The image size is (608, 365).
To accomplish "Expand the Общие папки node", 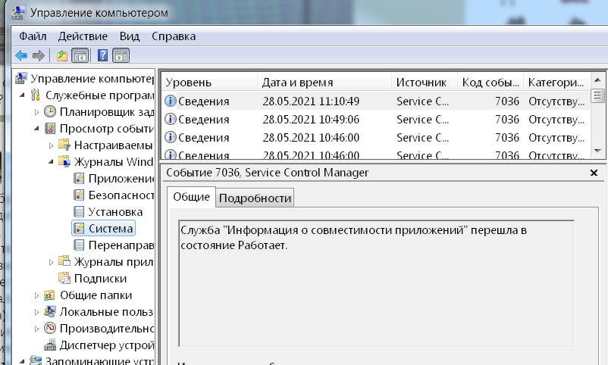I will 37,295.
